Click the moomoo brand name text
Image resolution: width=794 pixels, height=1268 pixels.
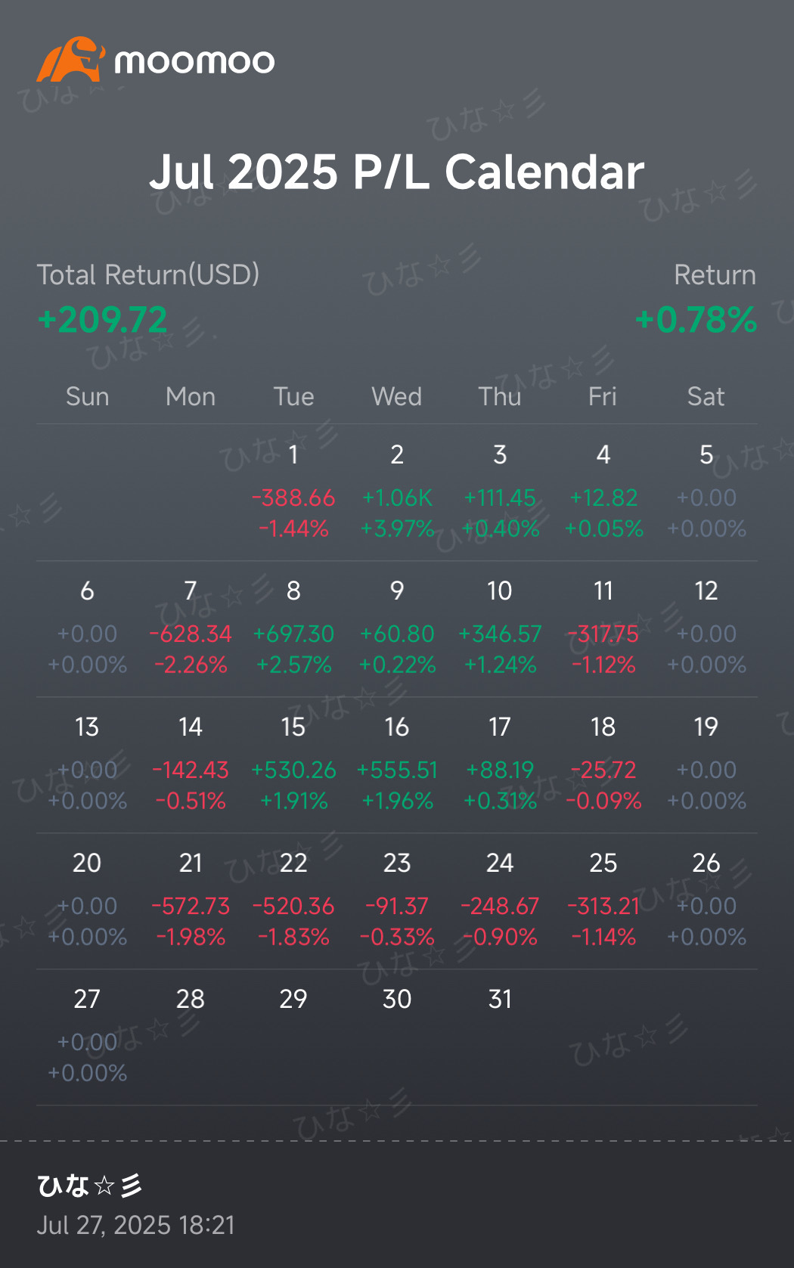[194, 61]
